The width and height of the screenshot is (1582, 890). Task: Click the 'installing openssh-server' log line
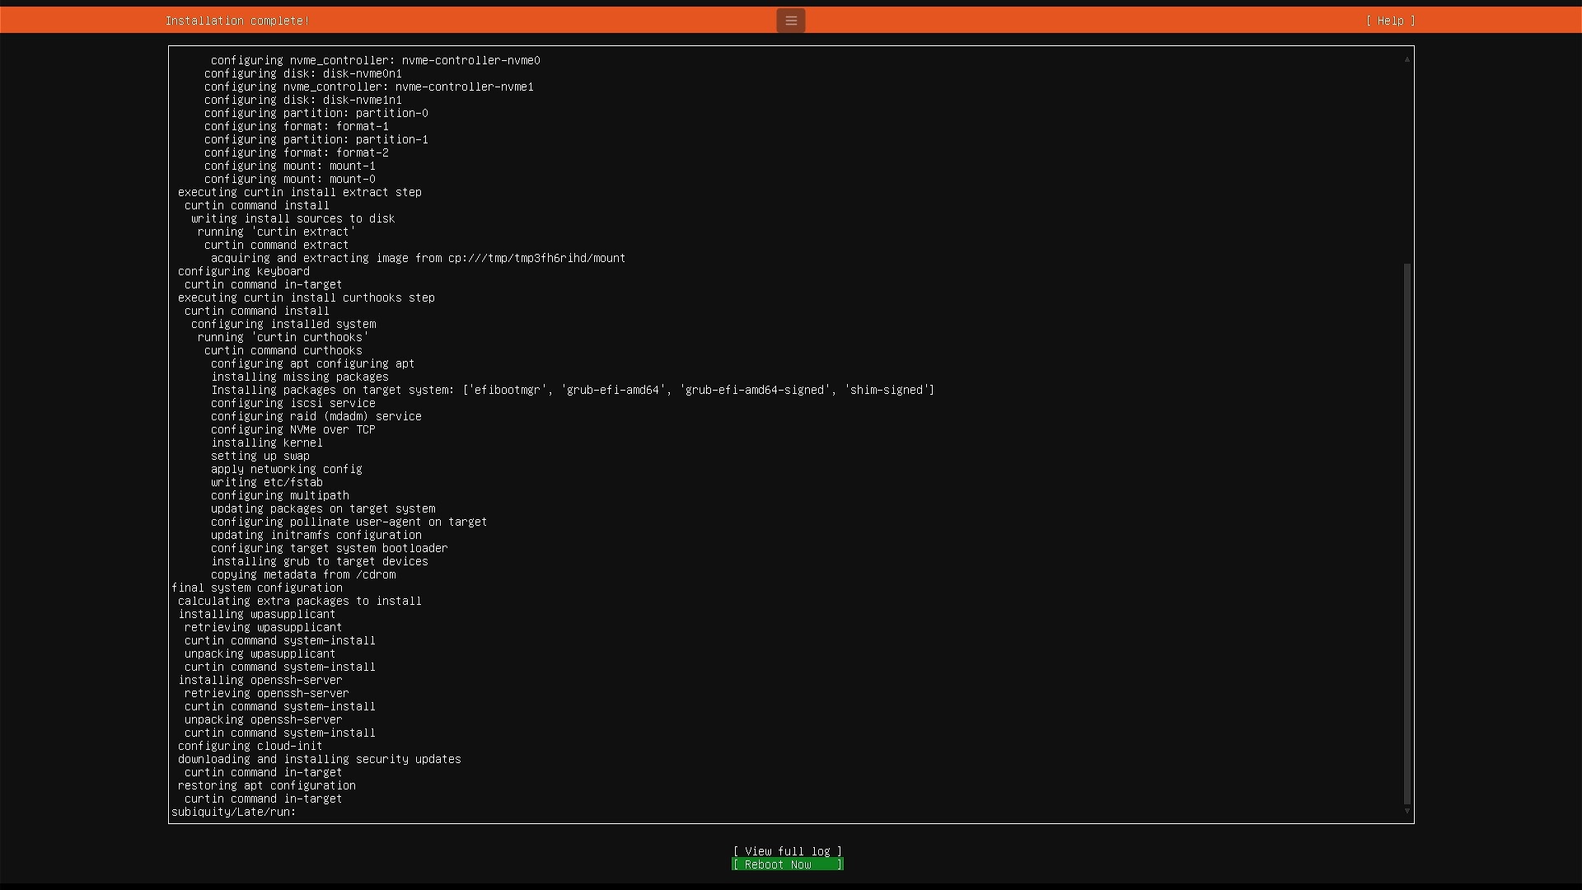click(x=260, y=680)
